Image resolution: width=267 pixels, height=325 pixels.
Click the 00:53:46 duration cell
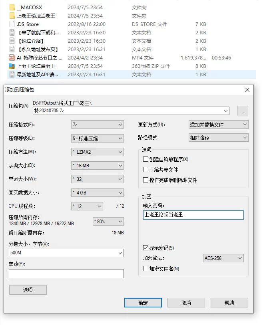coord(221,58)
